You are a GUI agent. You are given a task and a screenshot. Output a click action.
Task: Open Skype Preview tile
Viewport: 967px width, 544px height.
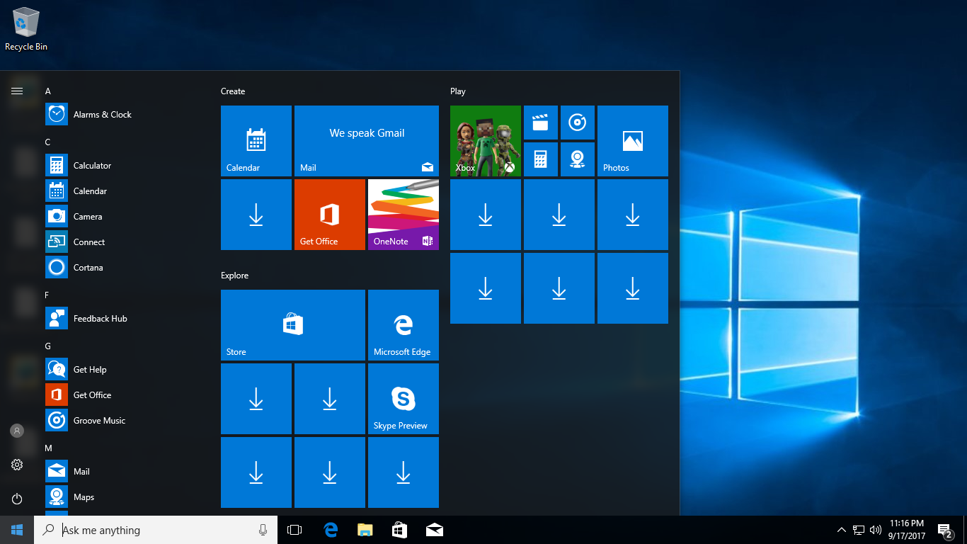click(404, 399)
